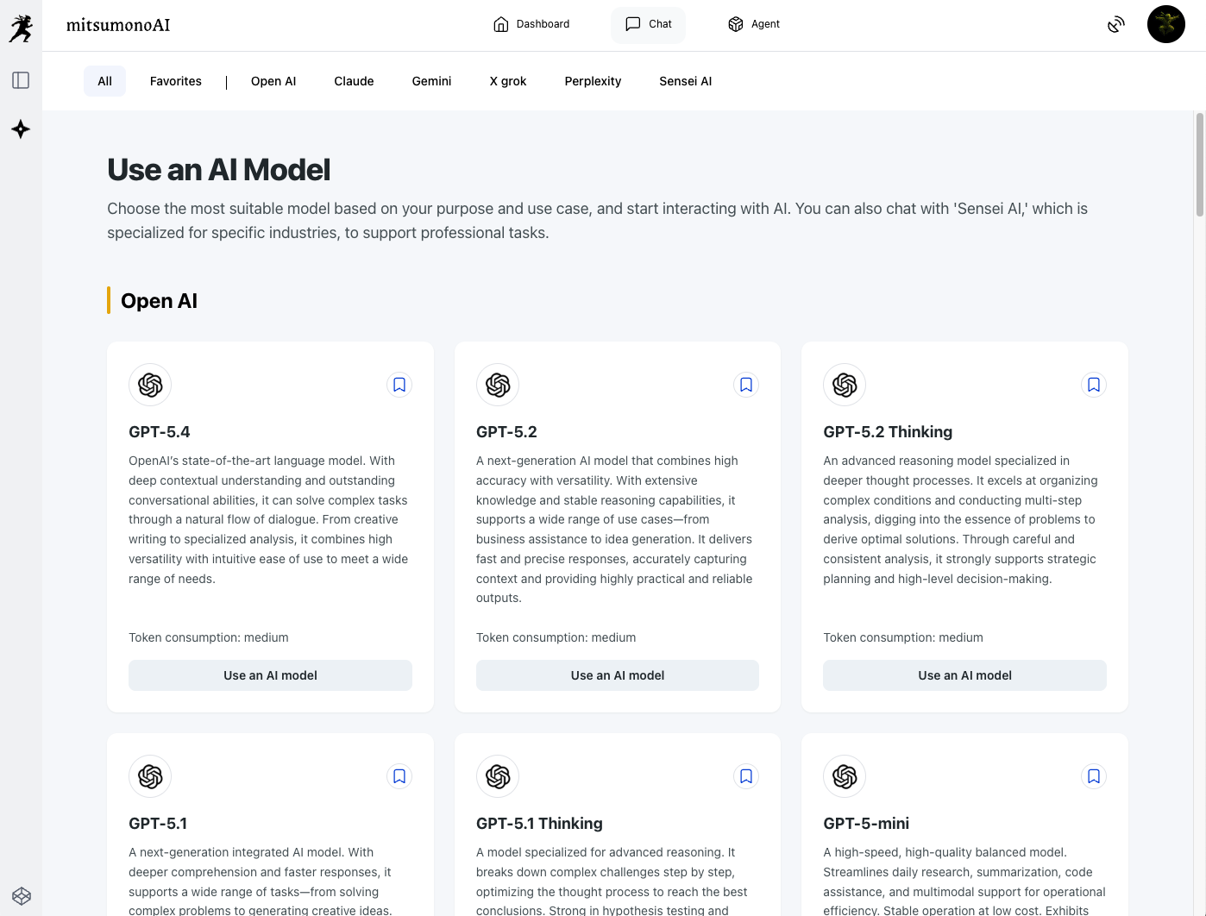Click the GPT-5.2 Thinking card title
Viewport: 1206px width, 916px height.
[888, 432]
